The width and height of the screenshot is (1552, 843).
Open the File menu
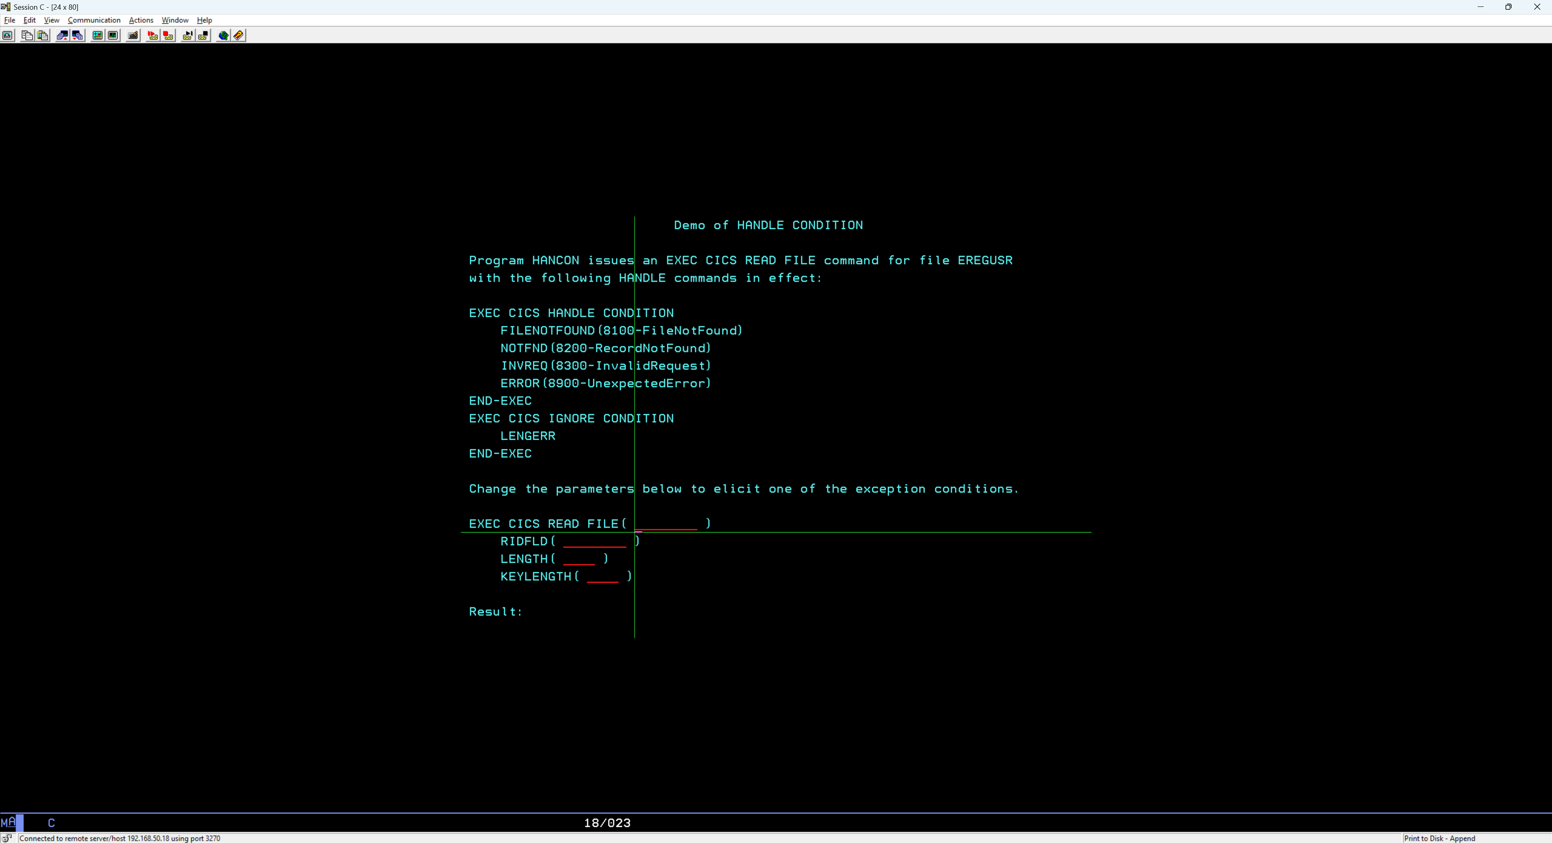[10, 20]
